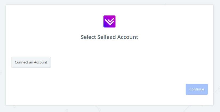The width and height of the screenshot is (220, 112).
Task: Click the circle node below the card's bottom-left corner
Action: tap(14, 106)
